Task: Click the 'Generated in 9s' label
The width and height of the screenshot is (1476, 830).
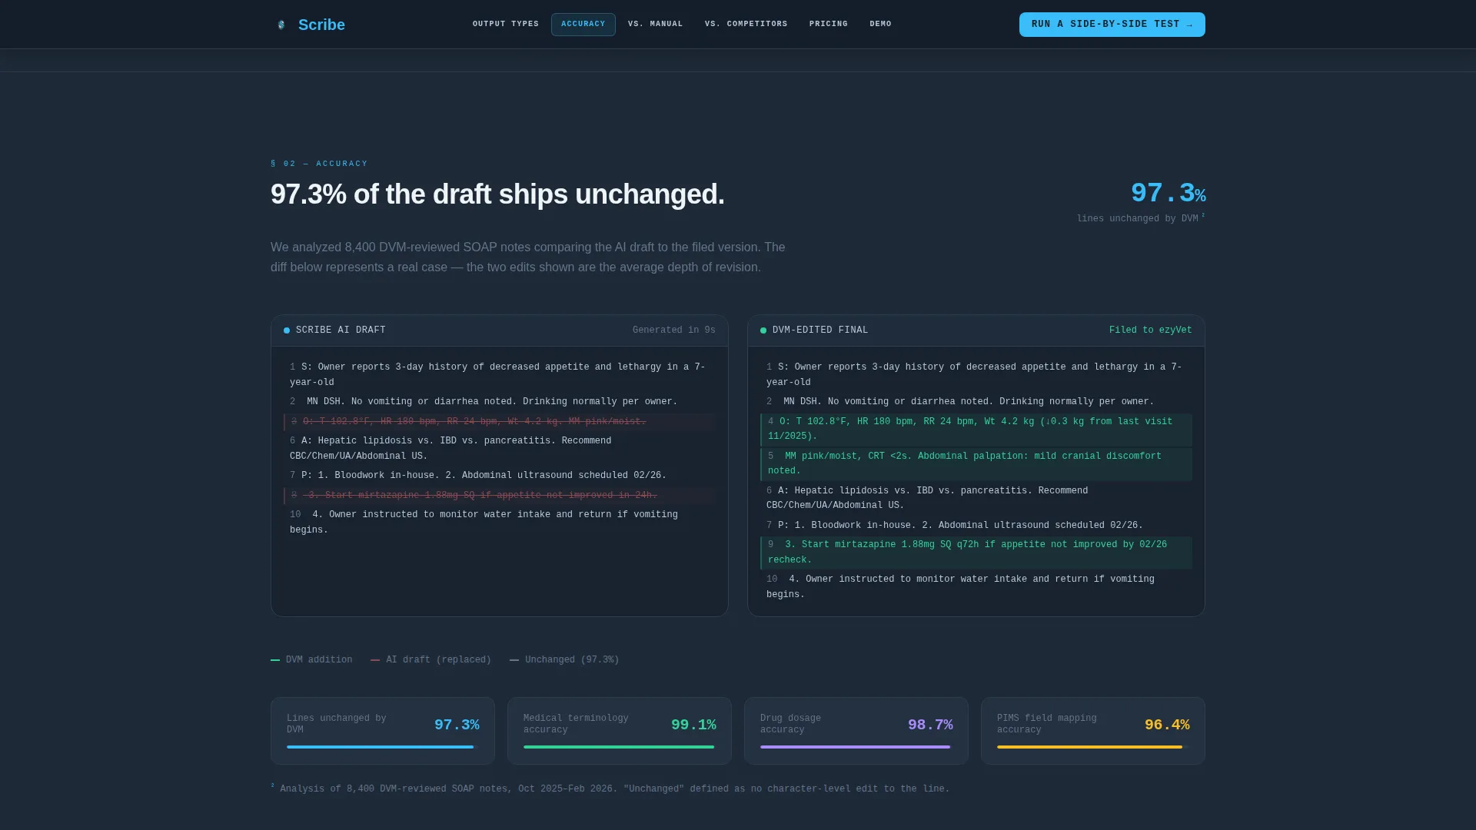Action: coord(674,330)
